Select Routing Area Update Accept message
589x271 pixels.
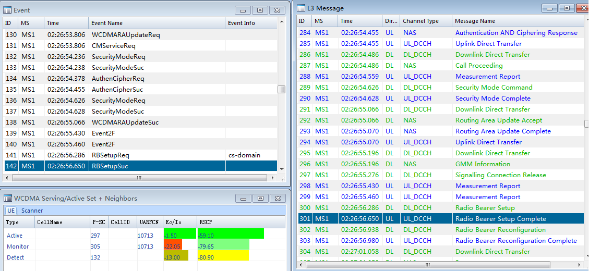click(441, 120)
